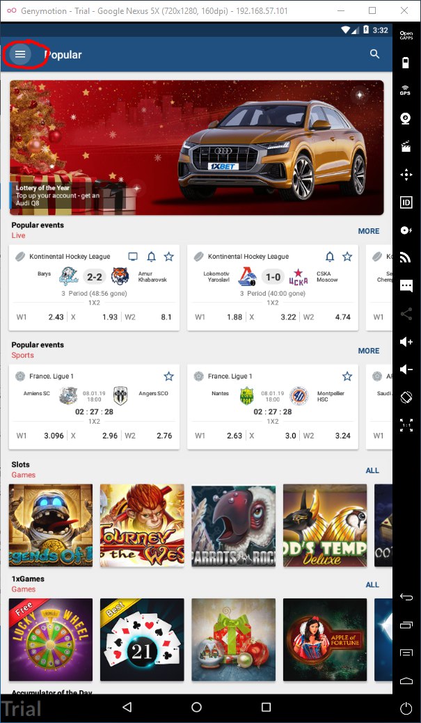Click the Barys team logo
Viewport: 421px width, 723px height.
click(68, 277)
